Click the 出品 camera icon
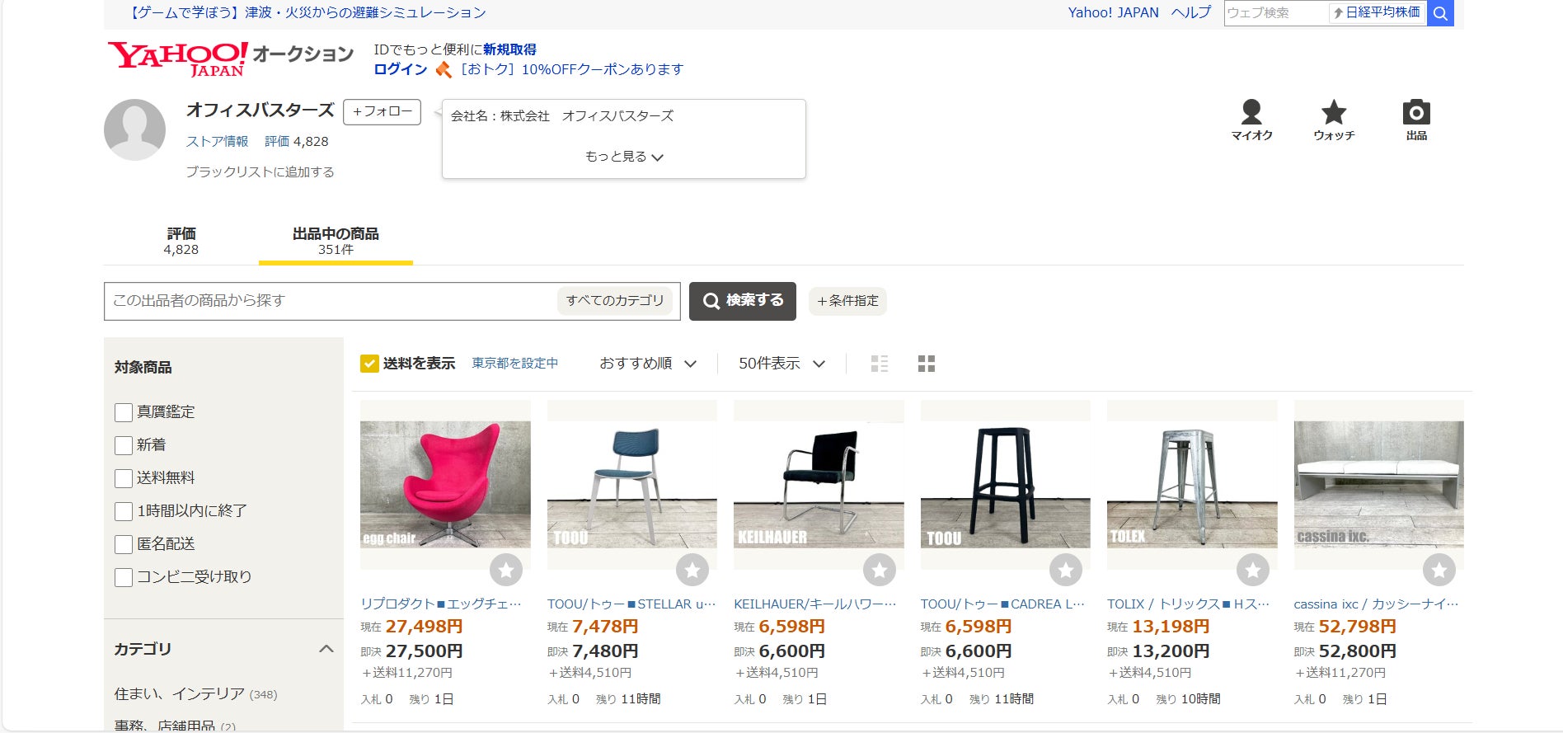1563x733 pixels. [1416, 120]
